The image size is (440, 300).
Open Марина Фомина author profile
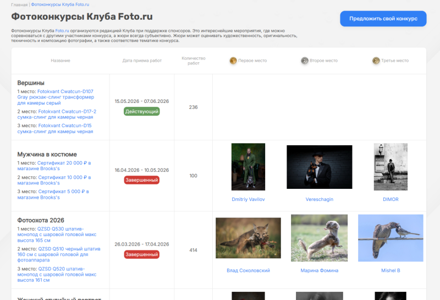click(320, 270)
